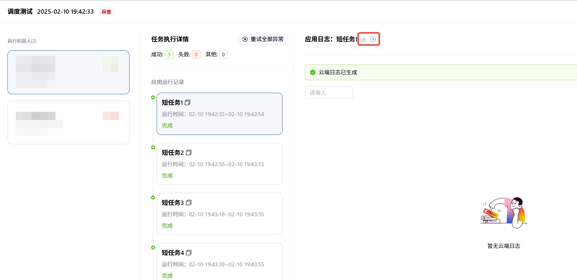Click timeline dot beside 短任务3

(x=153, y=197)
